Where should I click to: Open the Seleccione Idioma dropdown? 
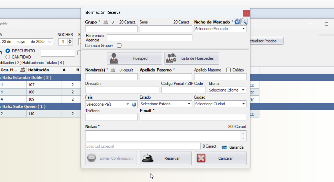[227, 90]
